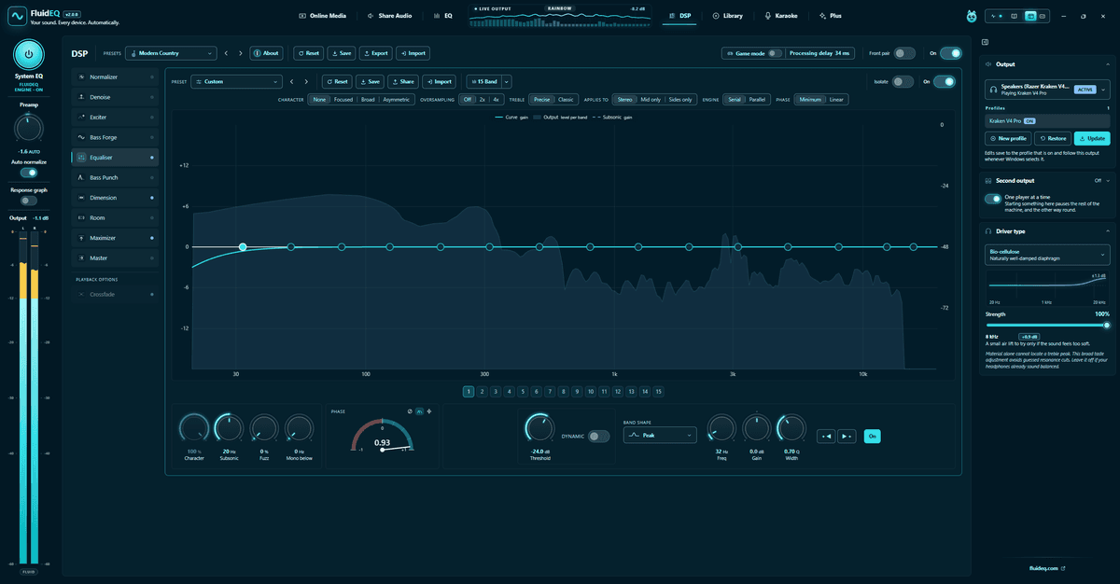Click the phase invert icon
This screenshot has width=1120, height=584.
[x=410, y=411]
